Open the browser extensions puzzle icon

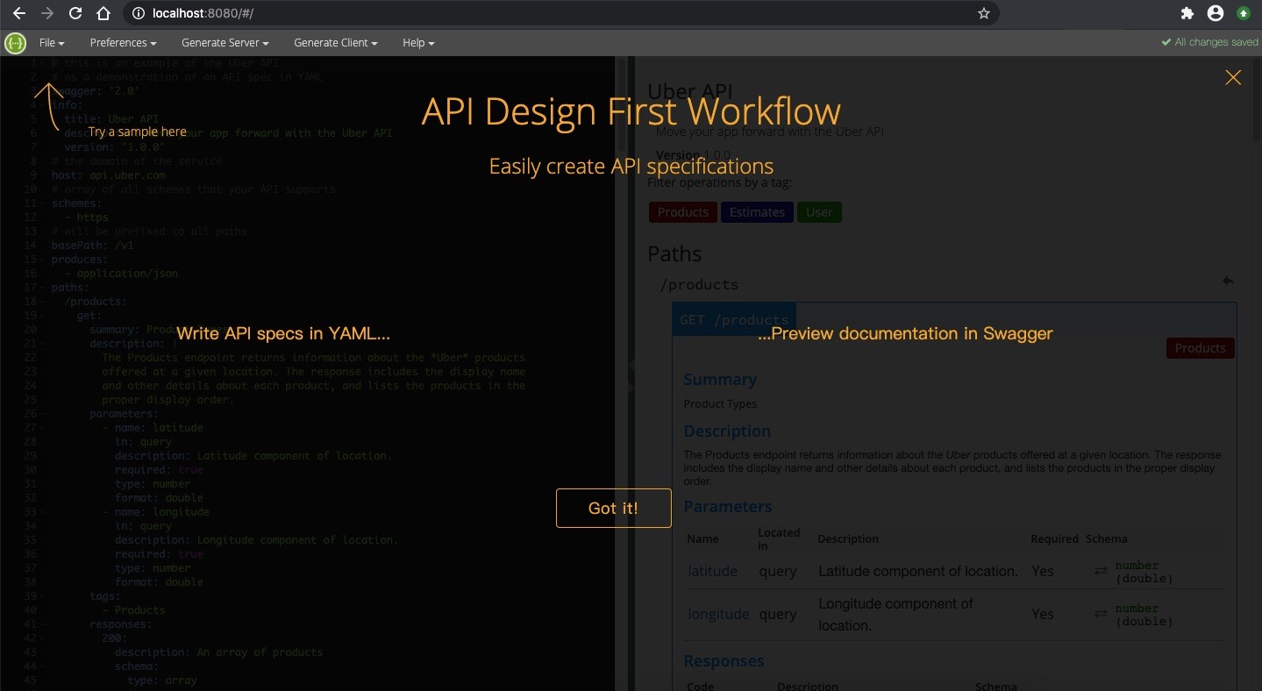tap(1187, 13)
